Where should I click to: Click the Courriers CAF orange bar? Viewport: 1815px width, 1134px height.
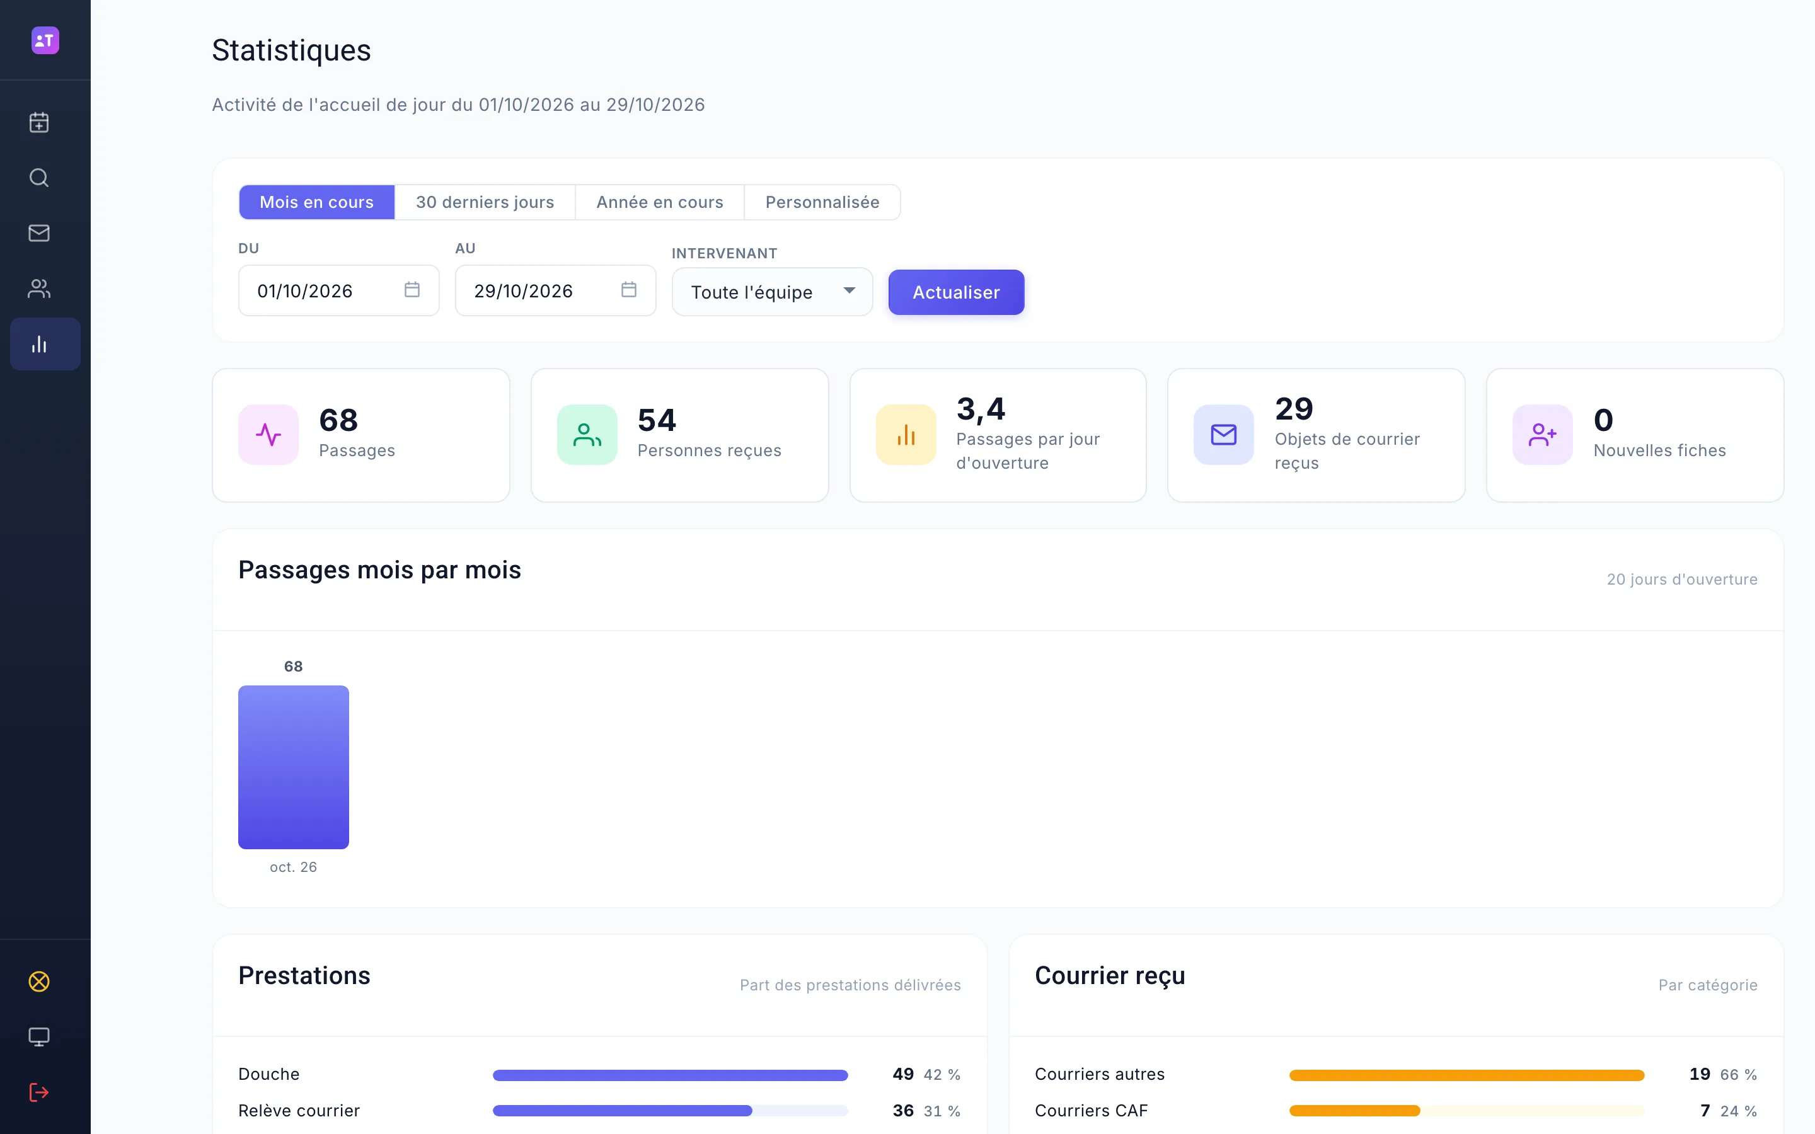[x=1467, y=1111]
